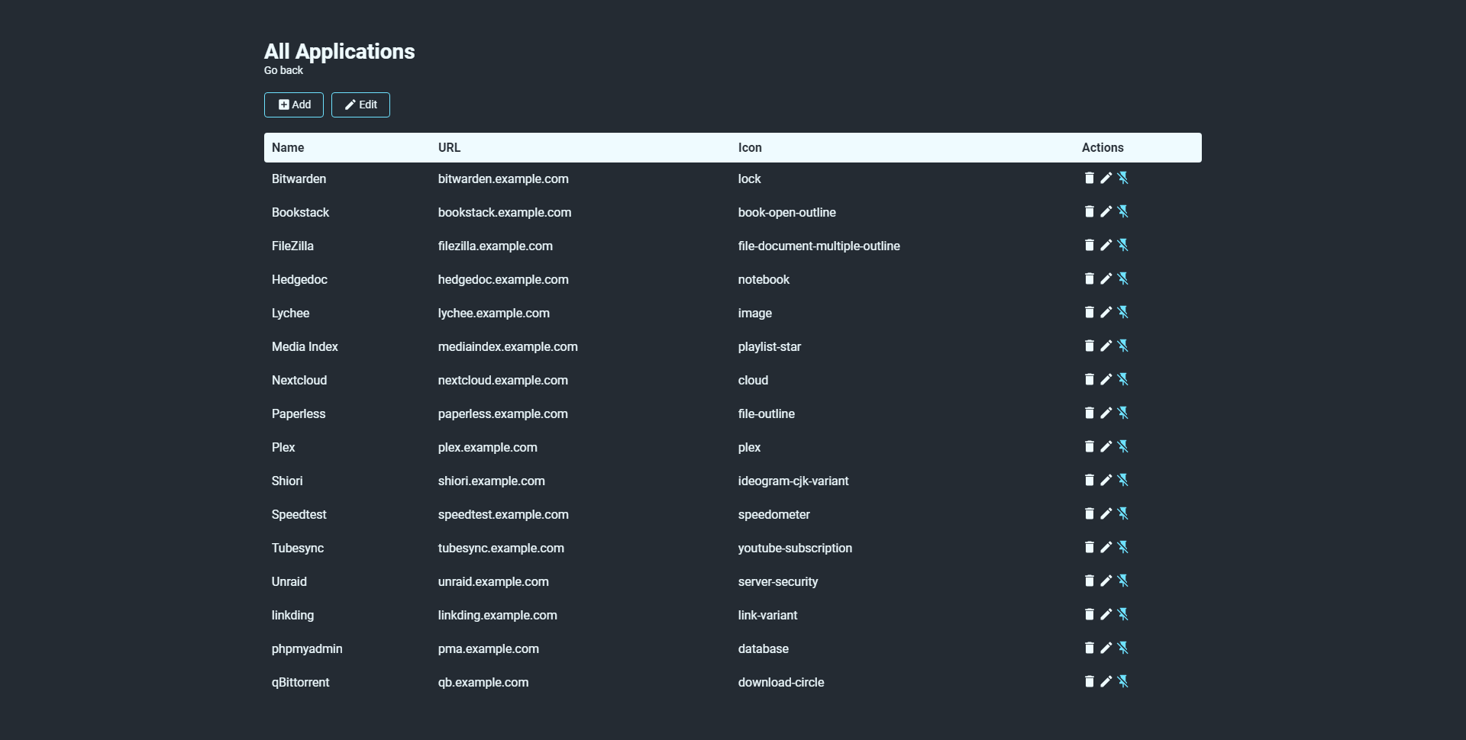1466x740 pixels.
Task: Click the Name column header
Action: tap(288, 148)
